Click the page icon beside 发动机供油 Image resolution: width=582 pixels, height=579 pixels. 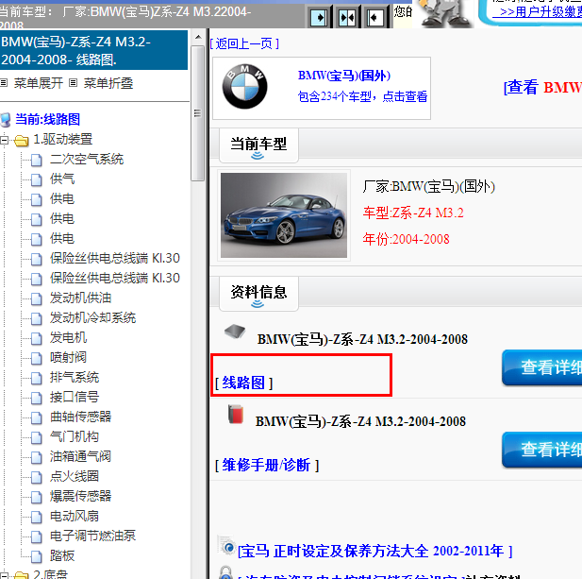[37, 298]
